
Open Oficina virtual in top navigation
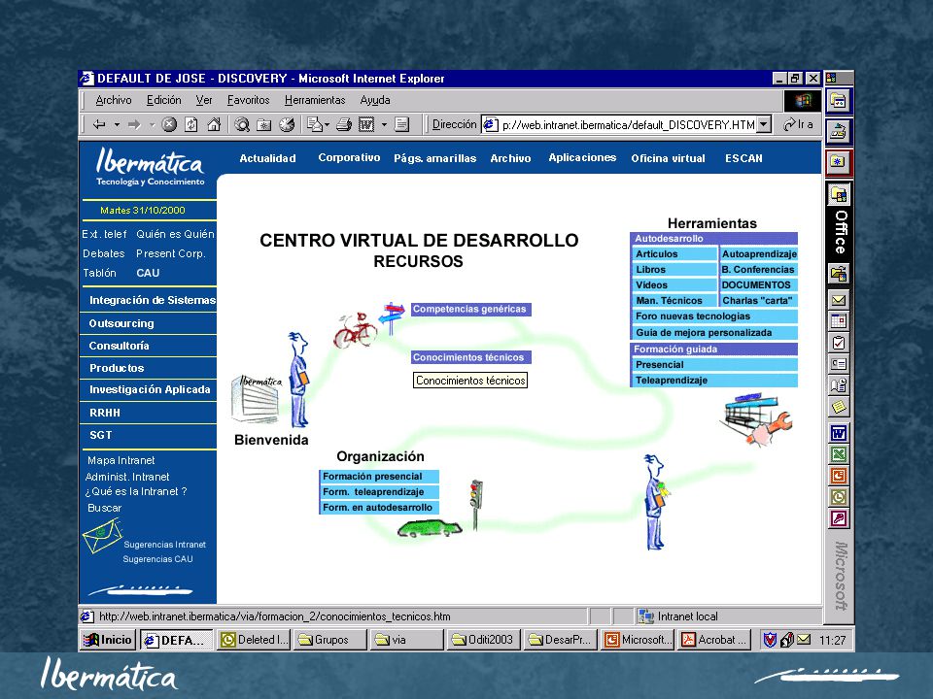click(668, 158)
